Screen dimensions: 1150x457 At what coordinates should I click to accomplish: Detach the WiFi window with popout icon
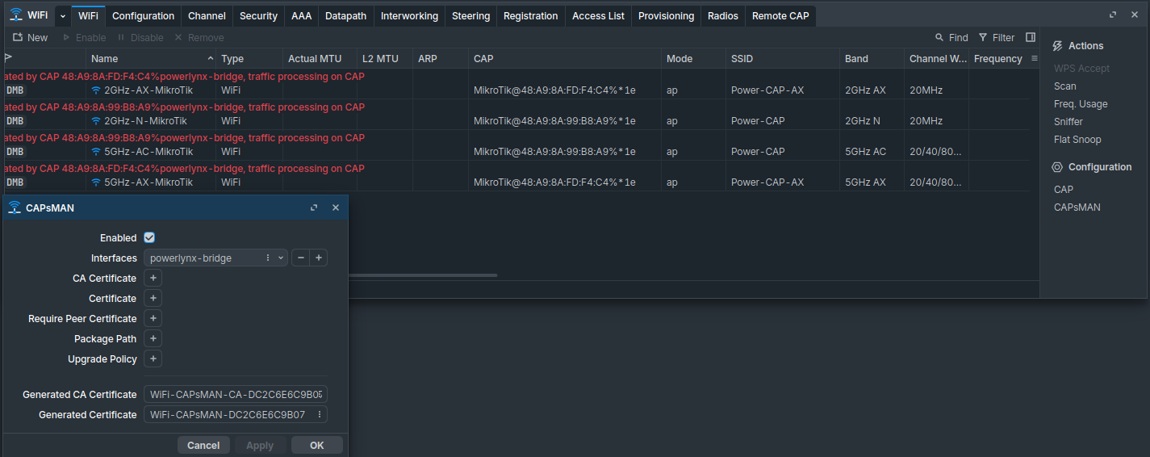[x=1113, y=15]
